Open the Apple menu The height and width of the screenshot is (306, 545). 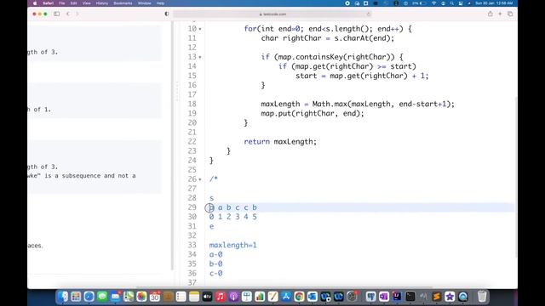click(35, 3)
